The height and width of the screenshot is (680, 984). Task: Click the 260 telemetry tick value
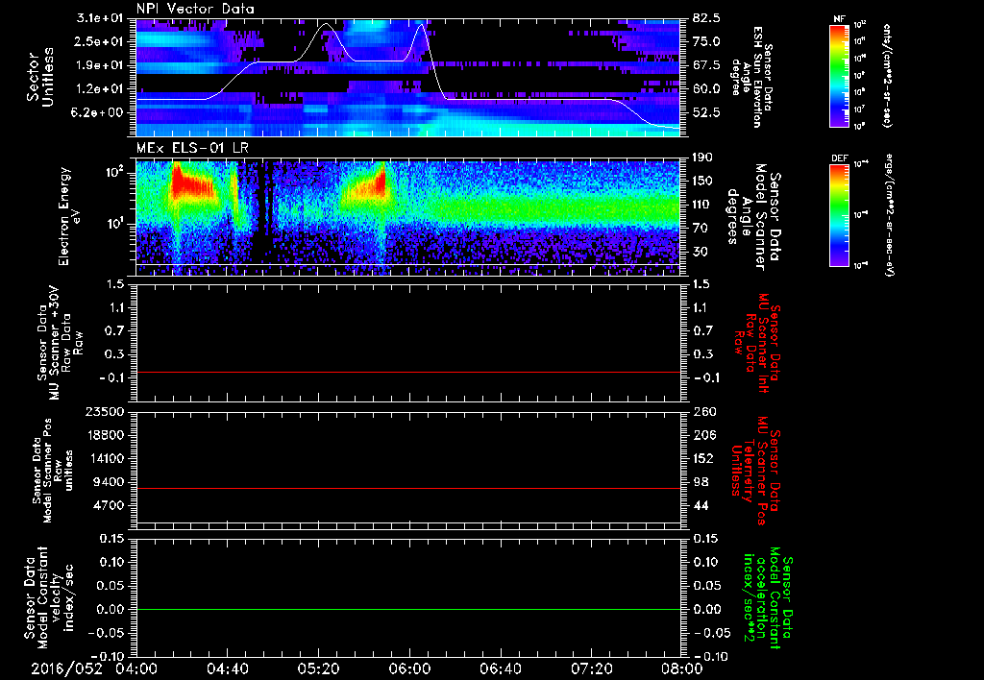703,411
